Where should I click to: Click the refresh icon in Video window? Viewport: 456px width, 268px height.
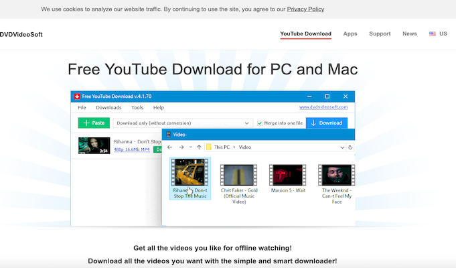pyautogui.click(x=350, y=147)
